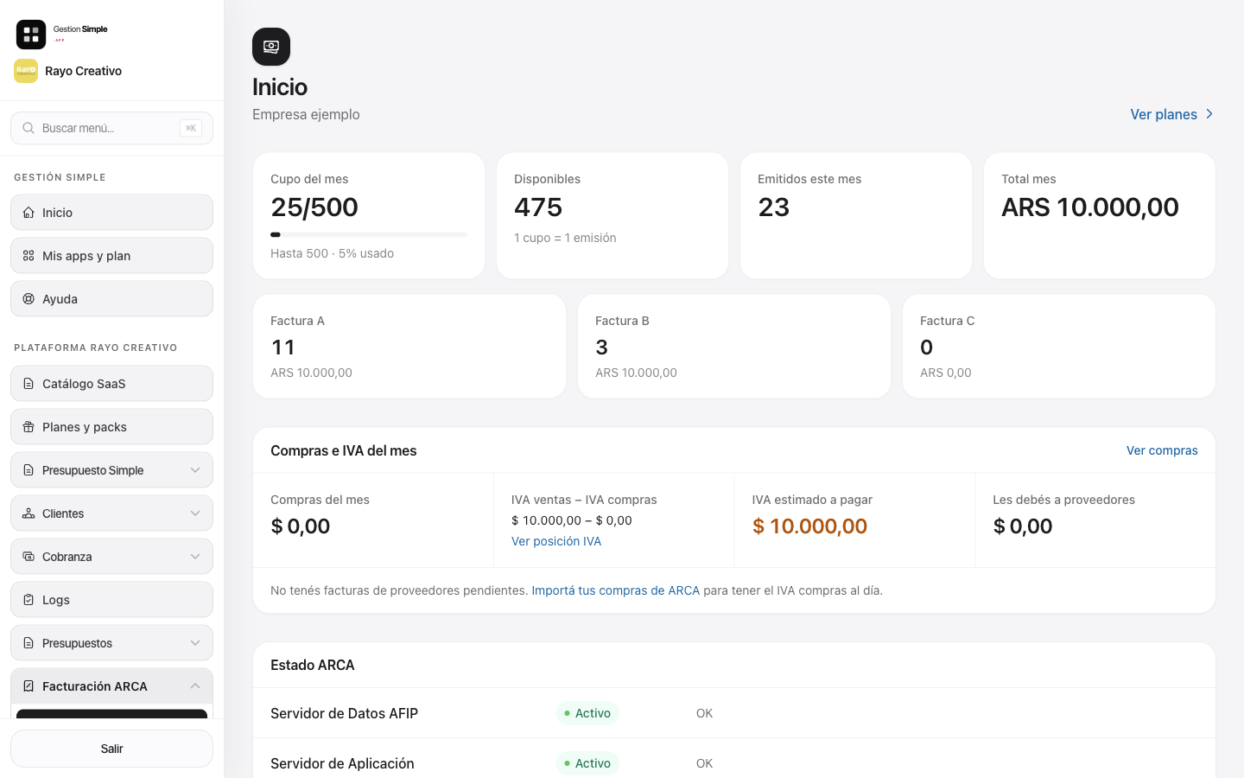Click the lifebuoy icon beside Ayuda
The image size is (1244, 778).
coord(29,299)
